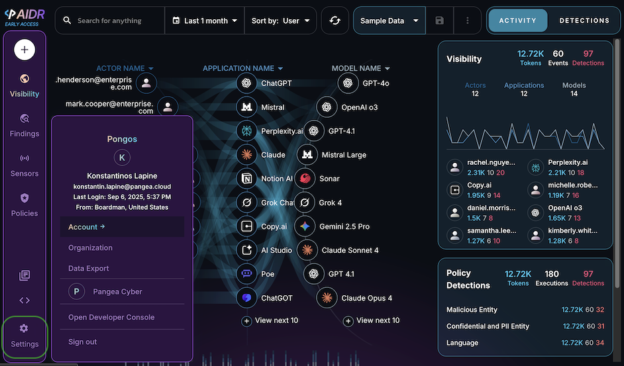Screen dimensions: 624x366
Task: Click the Language policy detection row
Action: tap(525, 343)
